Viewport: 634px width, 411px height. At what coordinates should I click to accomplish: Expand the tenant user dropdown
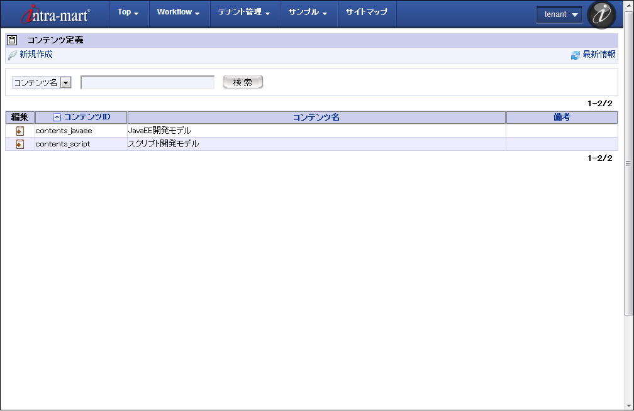[x=559, y=14]
